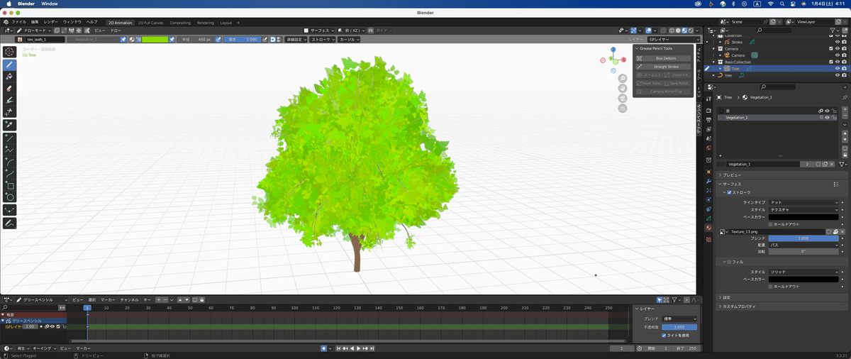Viewport: 851px width, 359px height.
Task: Select the Curve tool
Action: (x=10, y=174)
